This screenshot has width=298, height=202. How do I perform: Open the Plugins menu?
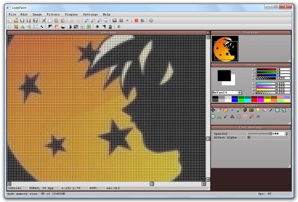click(72, 14)
